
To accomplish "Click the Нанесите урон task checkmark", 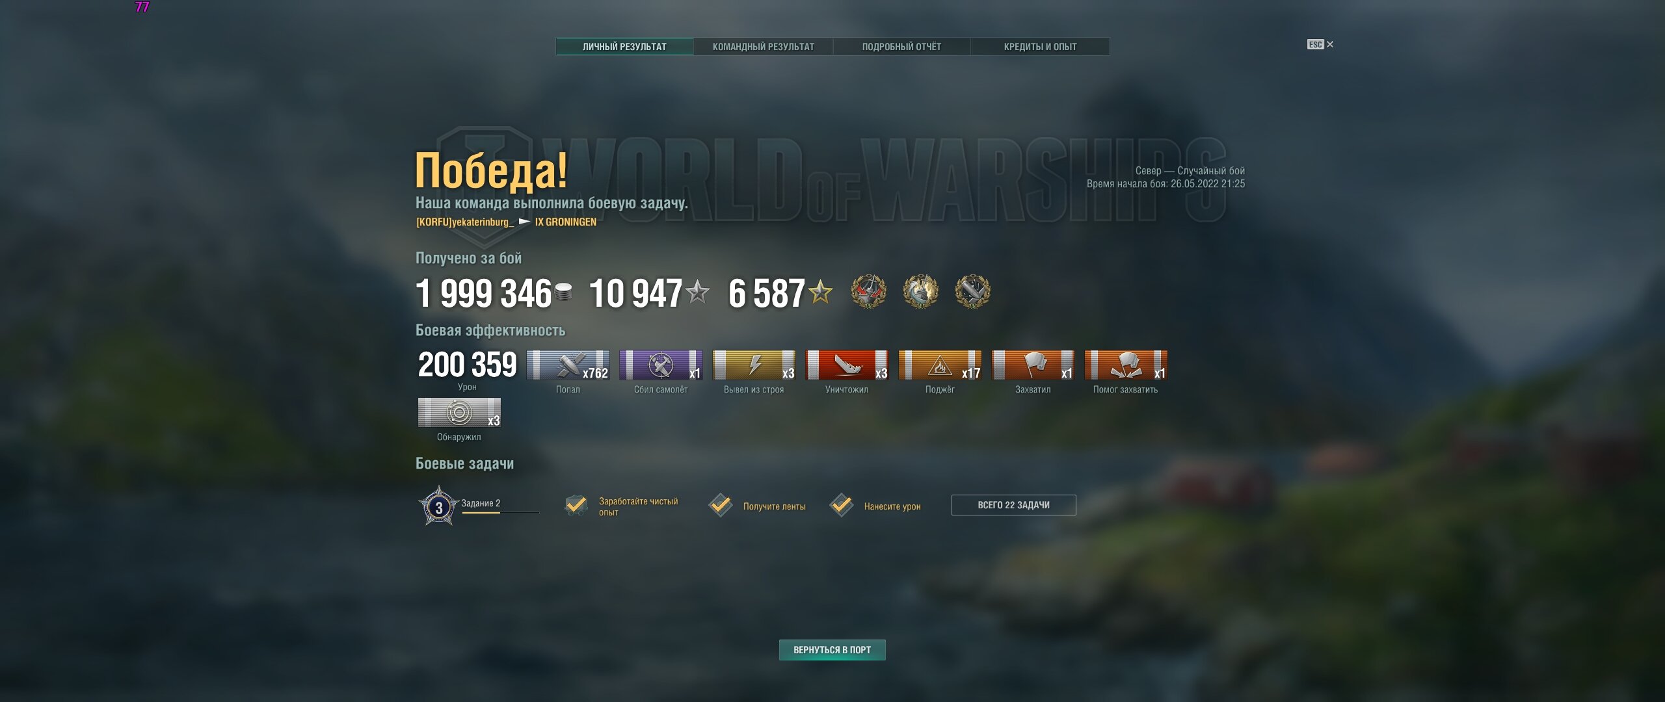I will [842, 505].
